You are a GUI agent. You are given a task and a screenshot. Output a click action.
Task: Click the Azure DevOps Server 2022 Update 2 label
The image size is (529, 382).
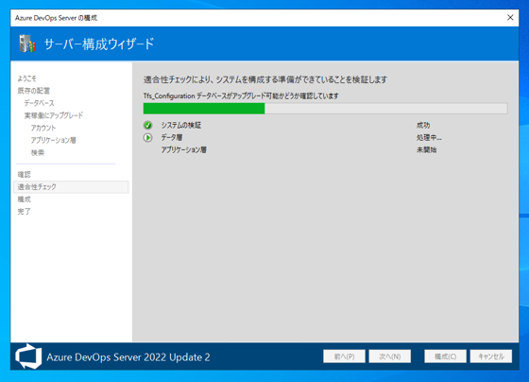[x=128, y=357]
